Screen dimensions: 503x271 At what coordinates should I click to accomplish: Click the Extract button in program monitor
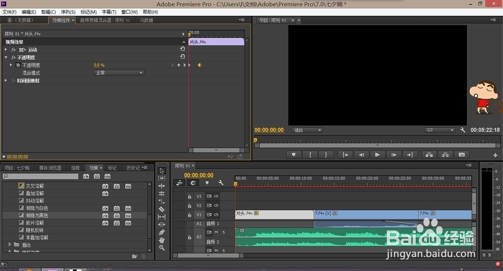[x=445, y=155]
